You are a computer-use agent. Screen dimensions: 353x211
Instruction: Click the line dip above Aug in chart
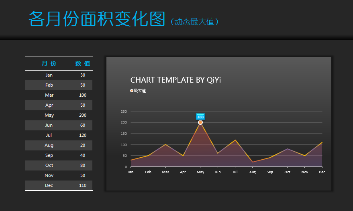253,162
